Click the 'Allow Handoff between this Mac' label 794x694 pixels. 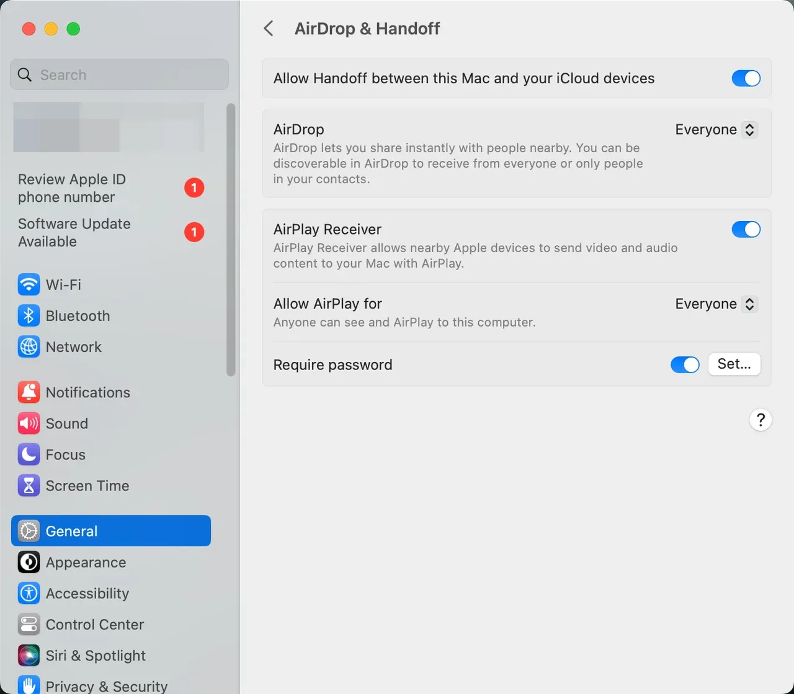click(464, 78)
